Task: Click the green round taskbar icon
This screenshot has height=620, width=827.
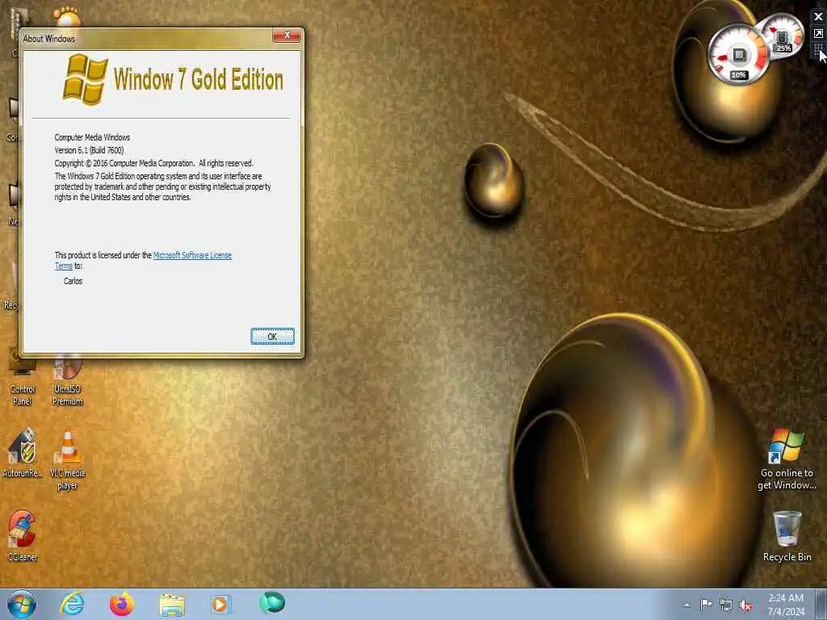Action: tap(272, 602)
